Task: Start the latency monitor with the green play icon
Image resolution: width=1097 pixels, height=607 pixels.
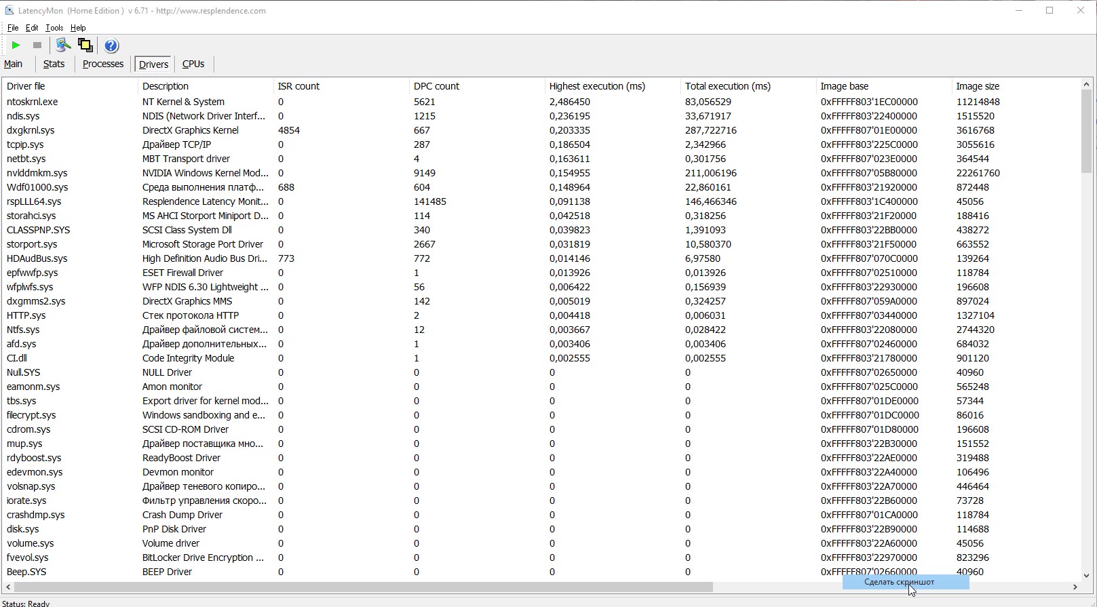Action: pyautogui.click(x=16, y=45)
